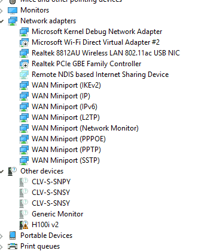Select the Generic Monitor device name

coord(57,214)
